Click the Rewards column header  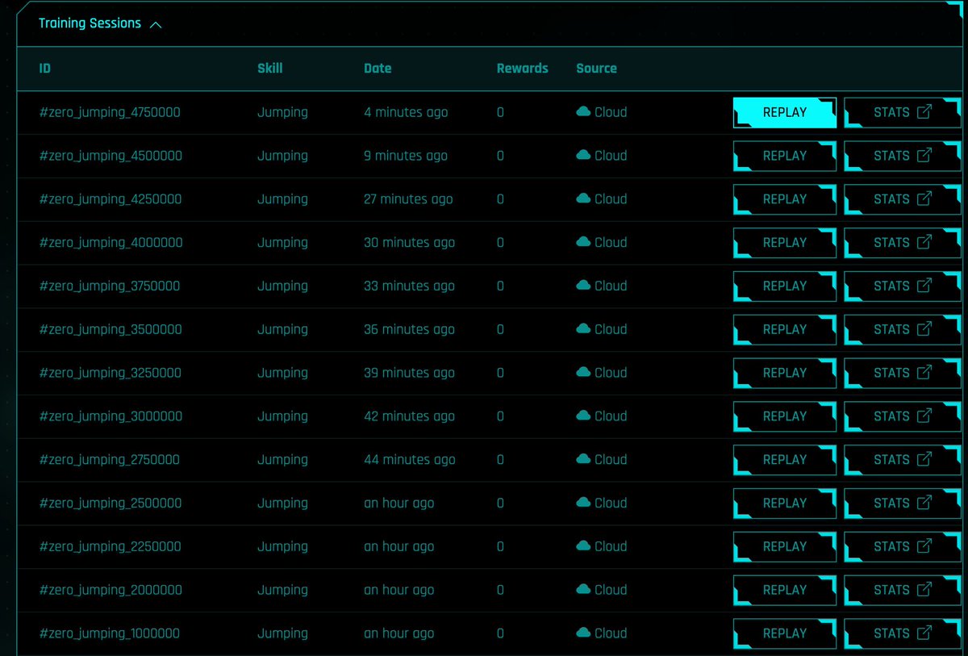point(523,69)
